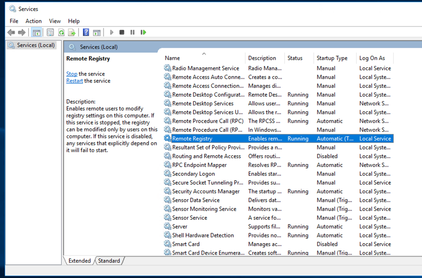Click Disabled startup type of Smart Card
The image size is (422, 278).
pyautogui.click(x=327, y=244)
